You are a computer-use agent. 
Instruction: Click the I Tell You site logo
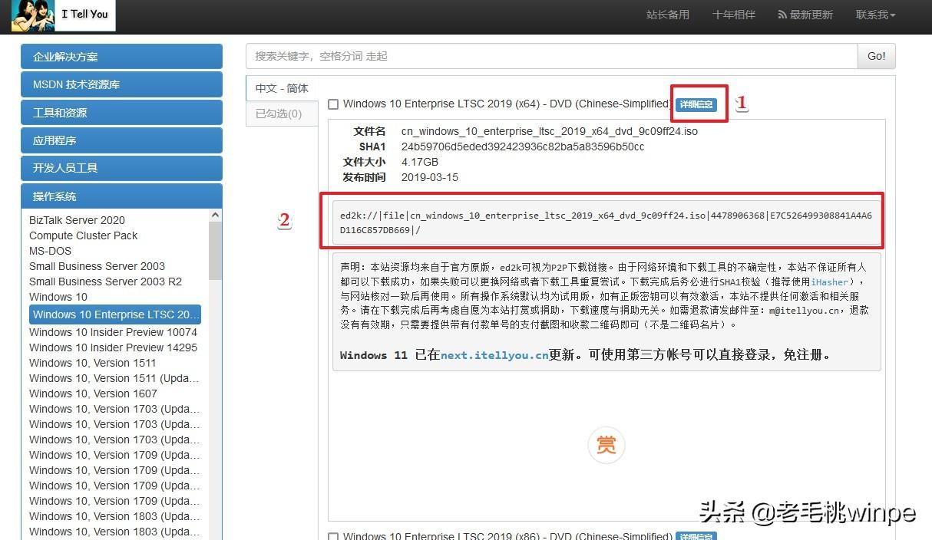63,15
